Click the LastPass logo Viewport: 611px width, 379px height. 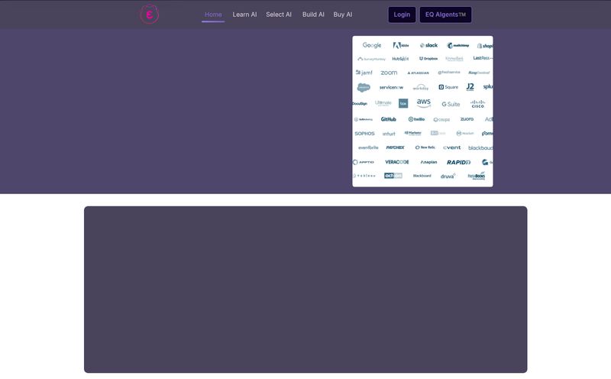point(483,58)
